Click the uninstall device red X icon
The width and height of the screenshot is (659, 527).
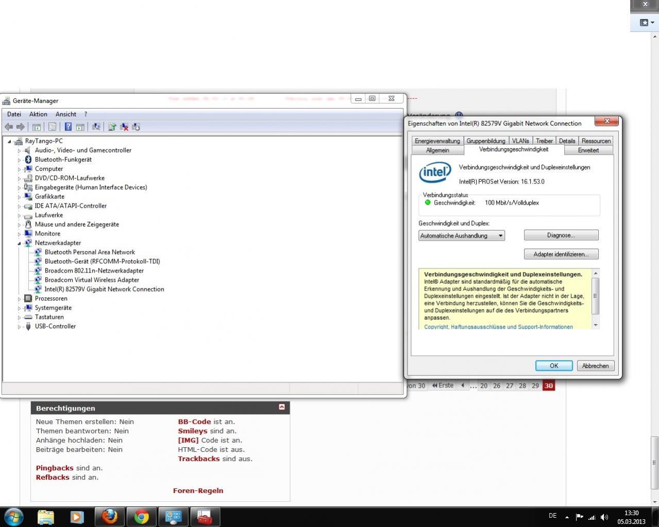pyautogui.click(x=124, y=127)
